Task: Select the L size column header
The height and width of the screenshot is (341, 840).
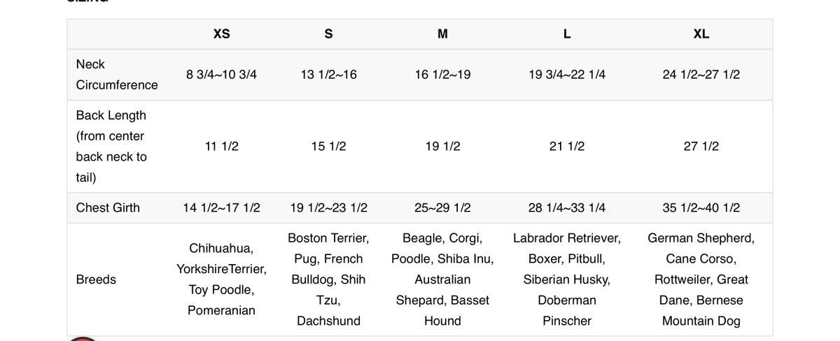Action: click(566, 34)
